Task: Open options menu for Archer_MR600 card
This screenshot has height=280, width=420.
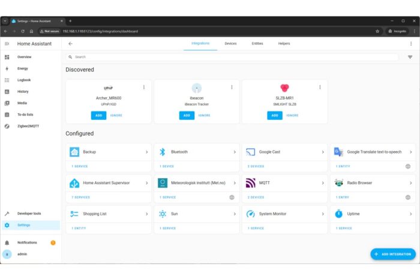Action: coord(144,88)
